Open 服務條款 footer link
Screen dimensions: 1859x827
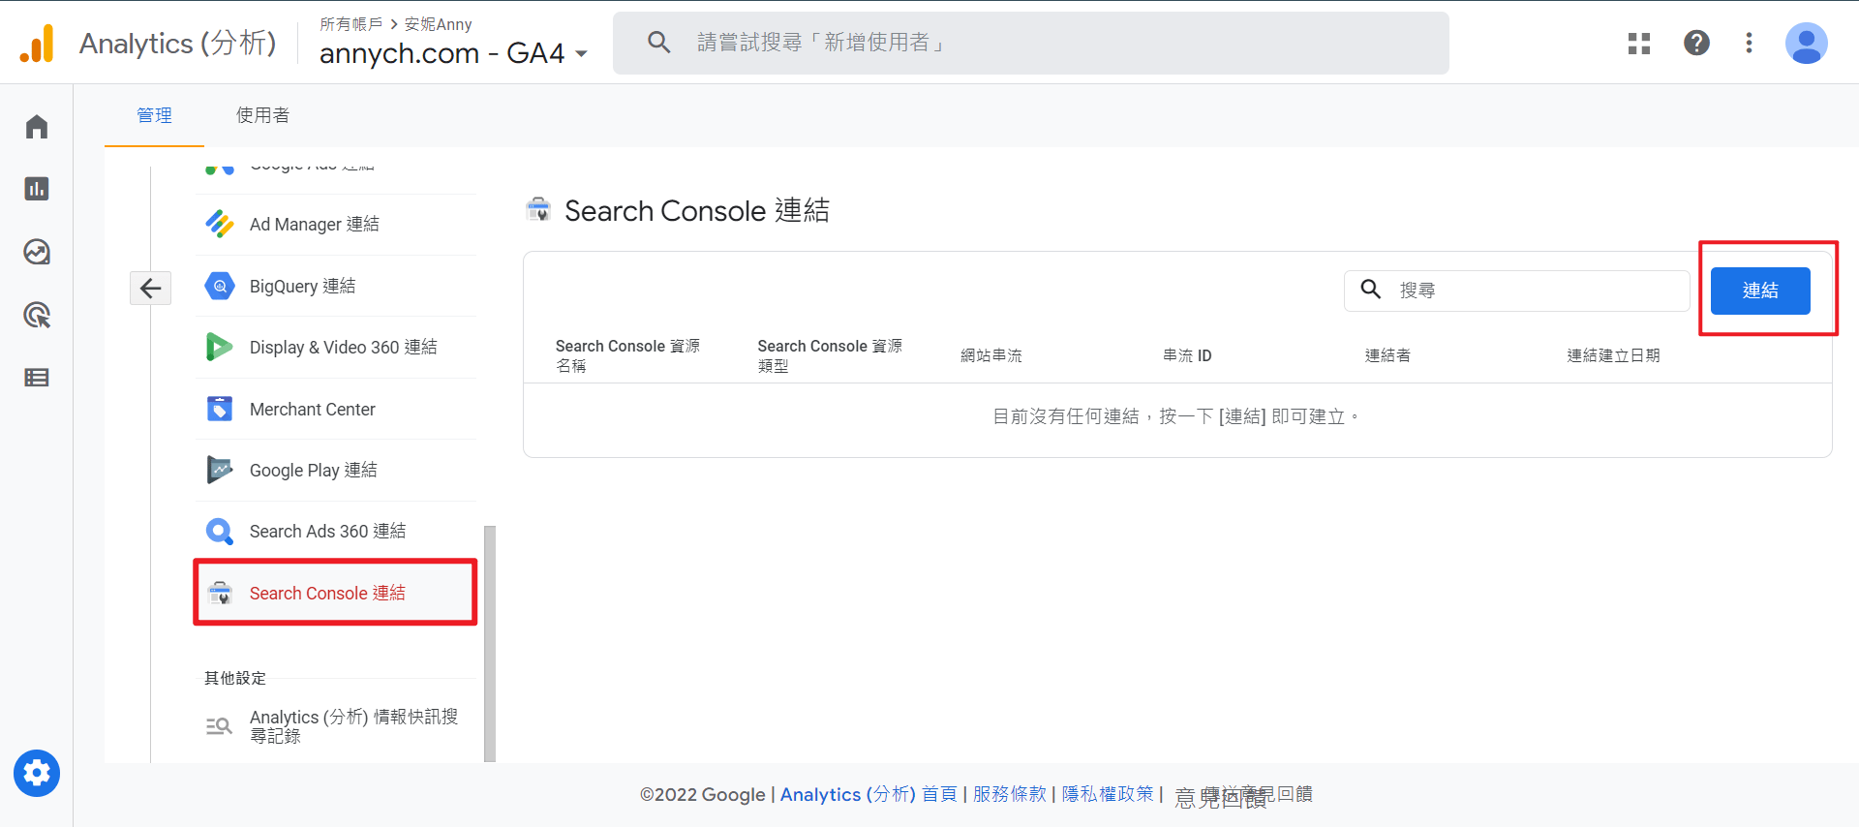[1010, 794]
